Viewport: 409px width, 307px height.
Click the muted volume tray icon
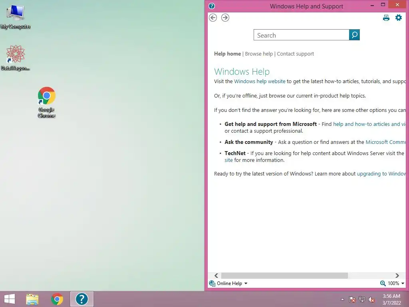pyautogui.click(x=371, y=299)
